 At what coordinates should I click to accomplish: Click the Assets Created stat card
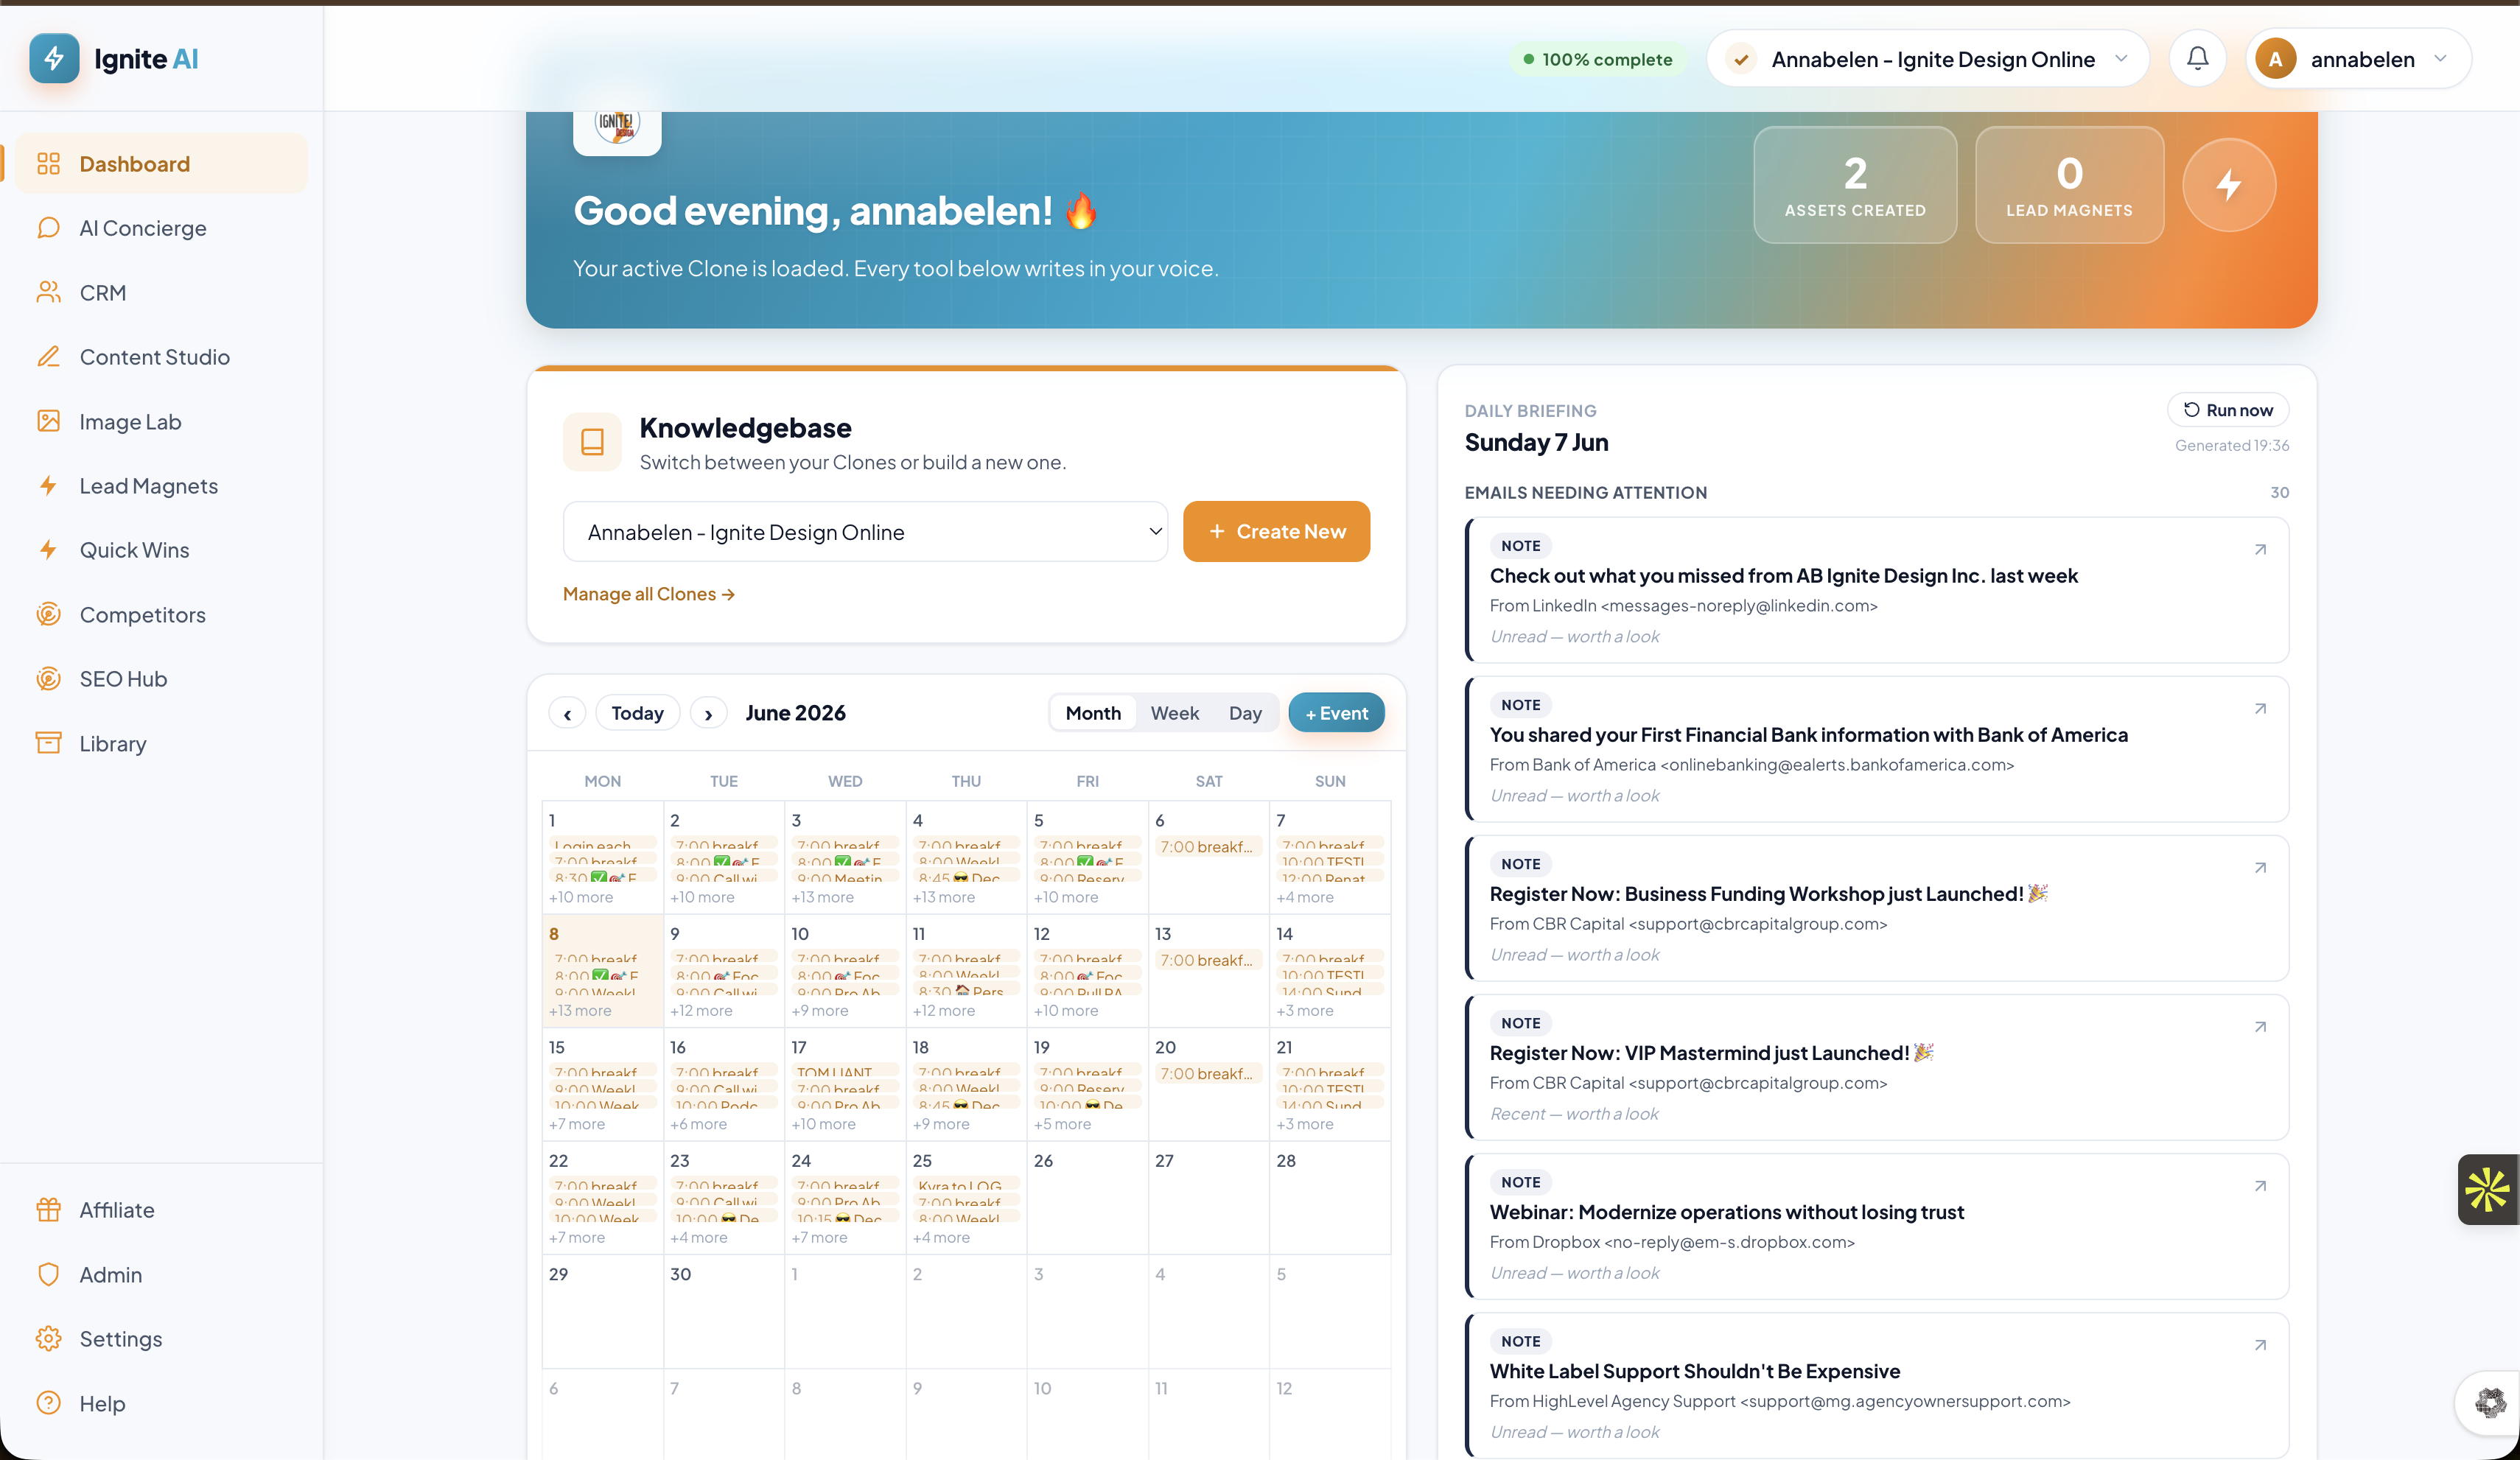pos(1855,185)
